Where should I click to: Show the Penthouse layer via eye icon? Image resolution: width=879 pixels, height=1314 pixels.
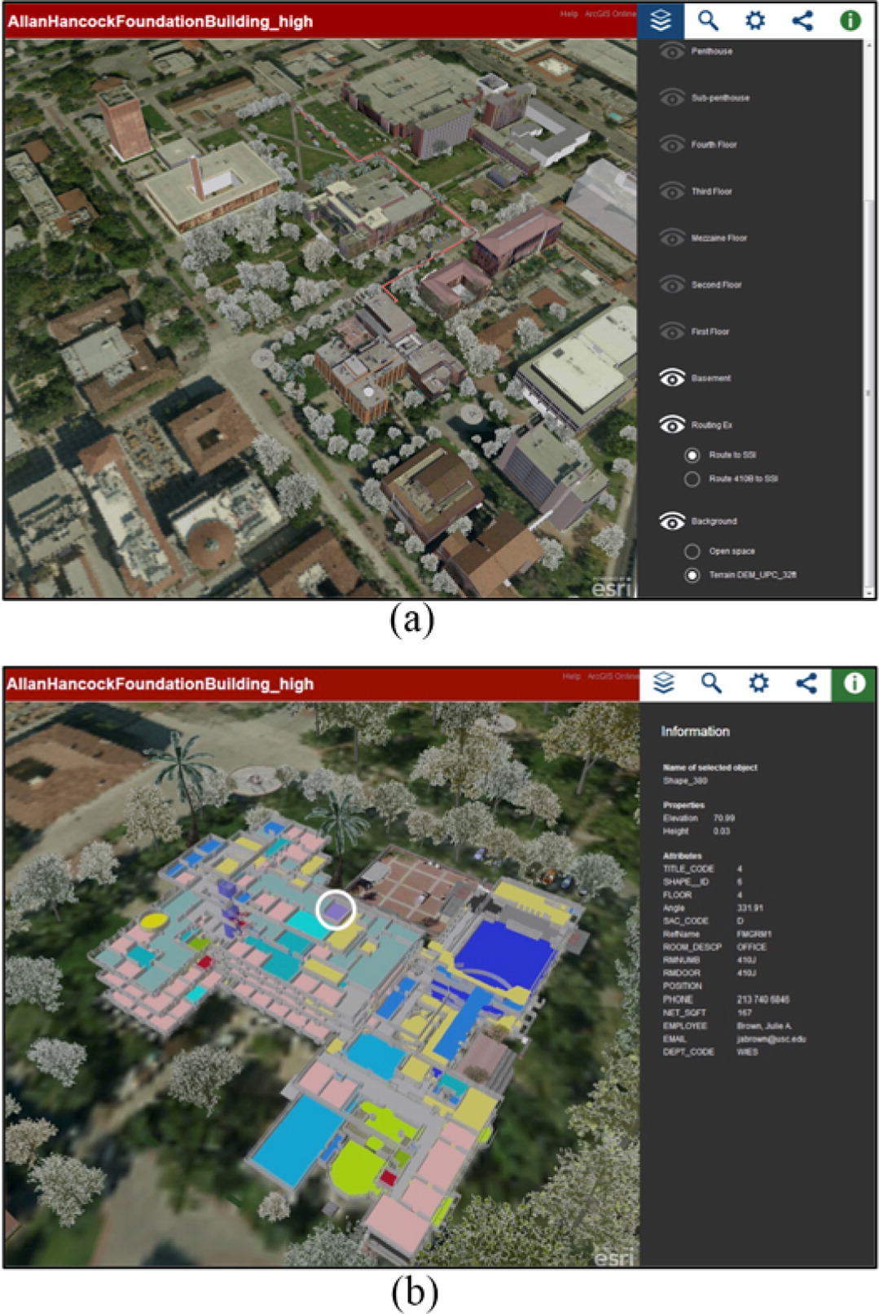tap(671, 51)
